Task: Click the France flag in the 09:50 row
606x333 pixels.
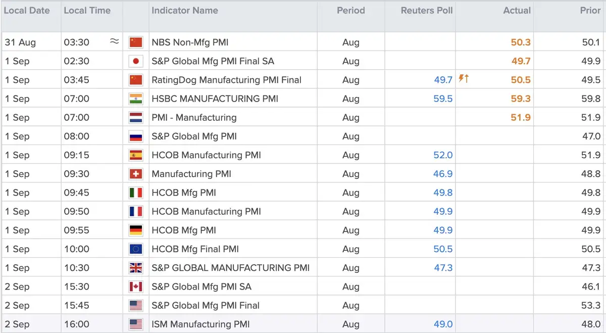Action: point(136,211)
